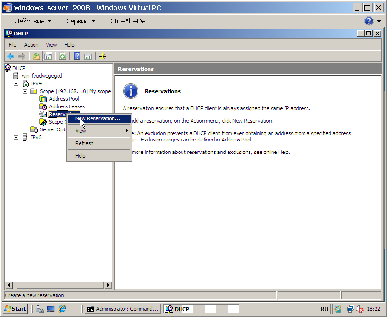The height and width of the screenshot is (317, 387).
Task: Collapse the IPv4 tree node
Action: click(16, 83)
